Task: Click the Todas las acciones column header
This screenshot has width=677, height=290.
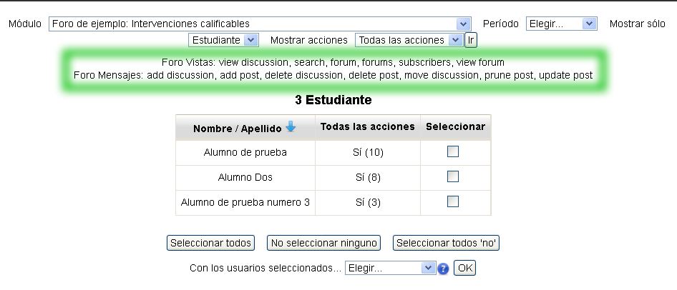Action: click(x=367, y=126)
